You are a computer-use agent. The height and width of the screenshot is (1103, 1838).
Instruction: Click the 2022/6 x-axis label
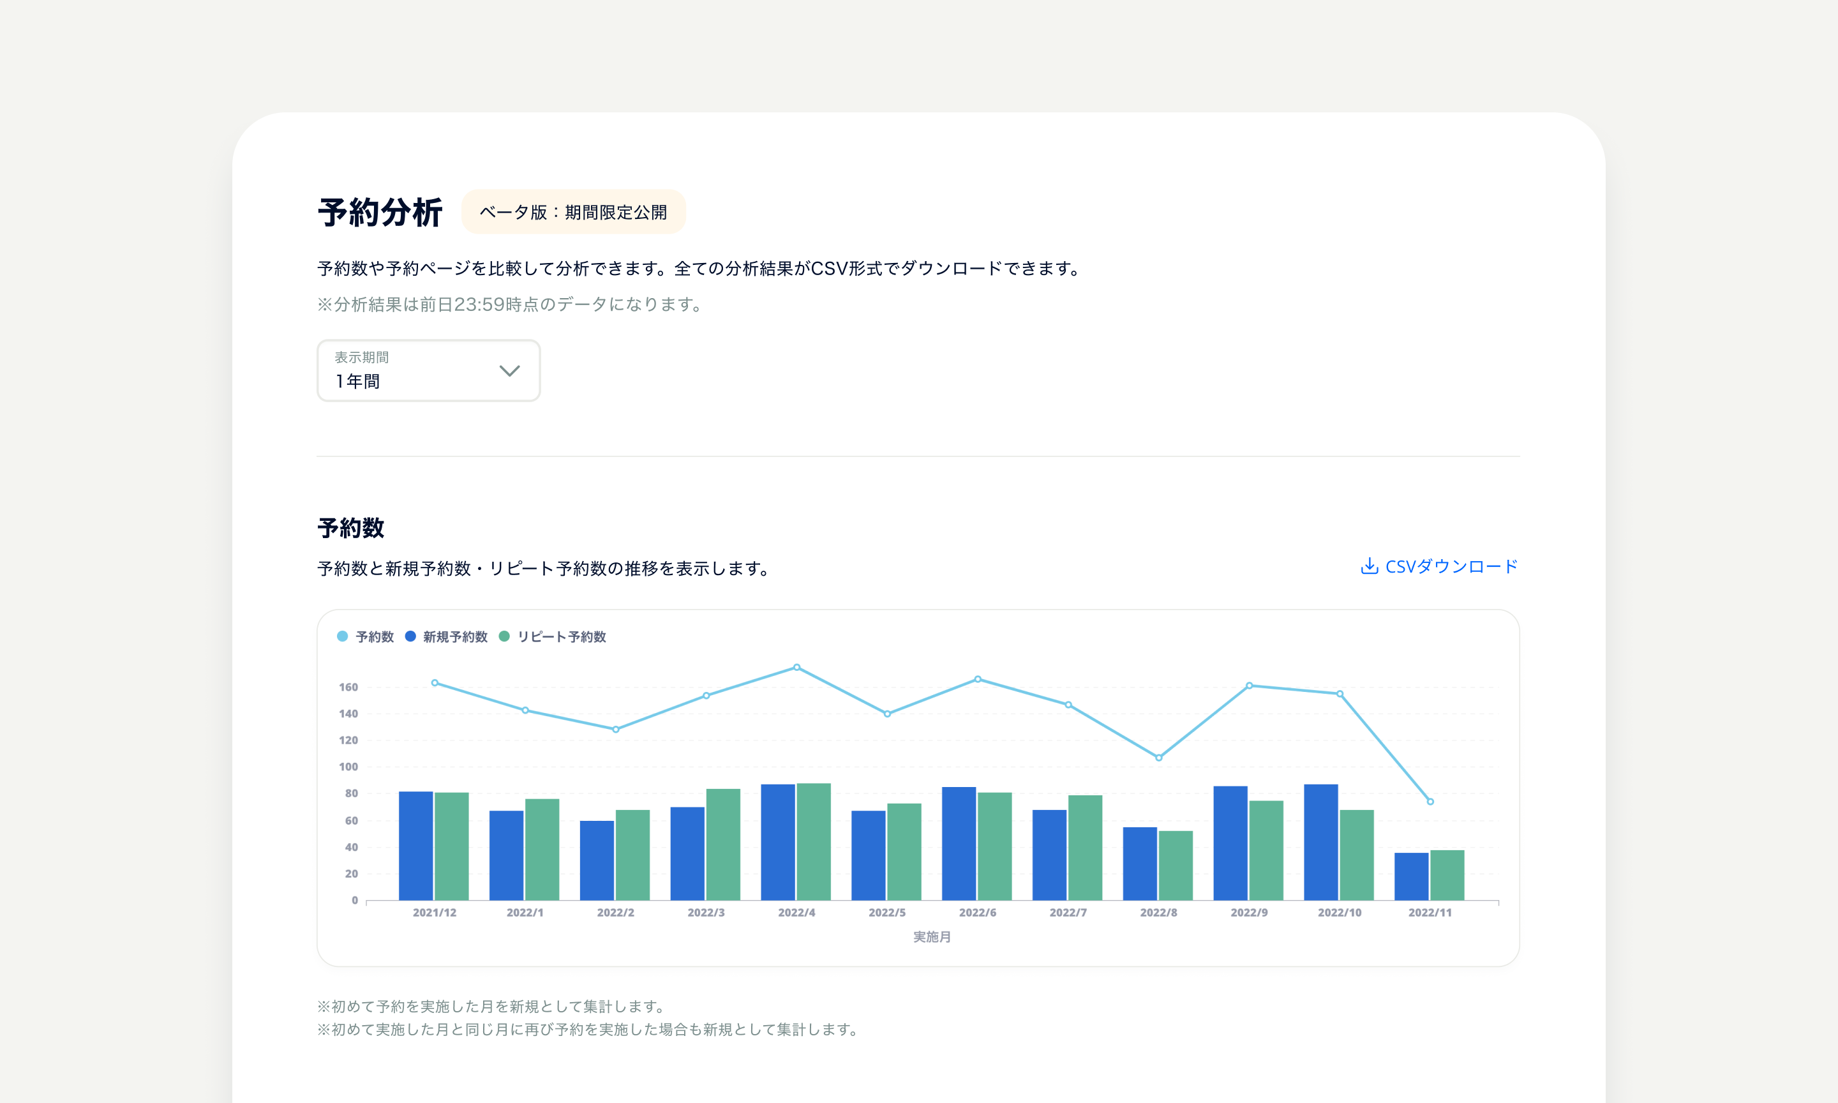pos(978,913)
